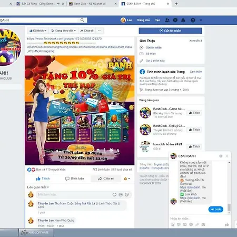Image resolution: width=237 pixels, height=237 pixels.
Task: Open camera icon in chat toolbar
Action: tap(203, 224)
